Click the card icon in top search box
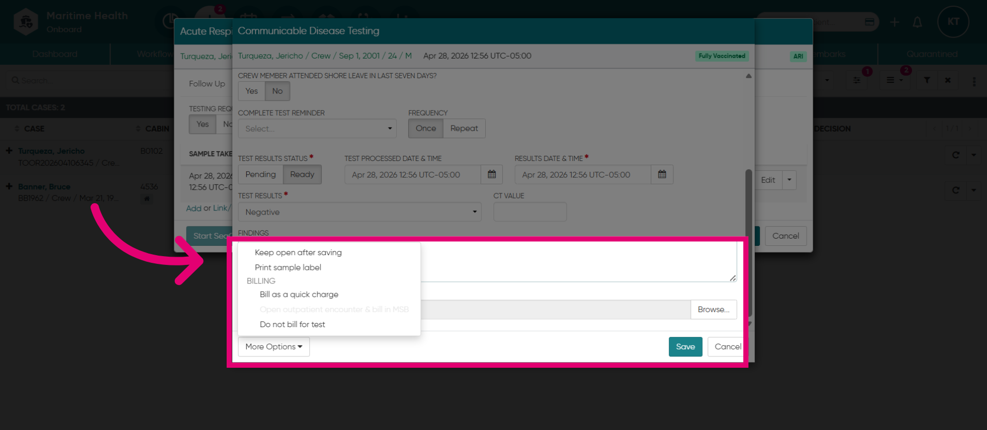This screenshot has height=430, width=987. click(x=870, y=22)
